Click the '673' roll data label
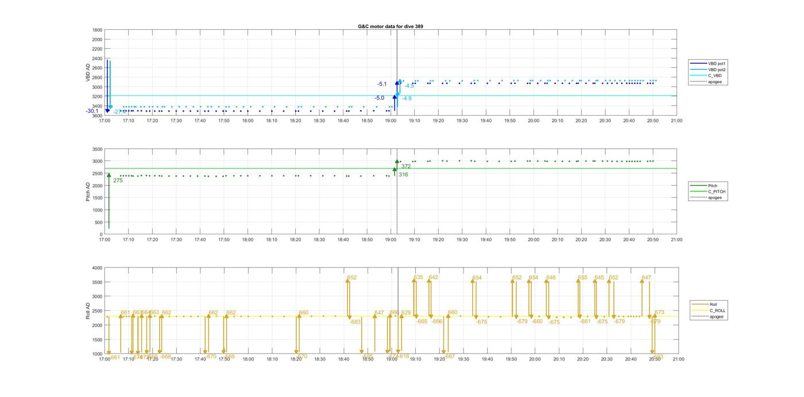 coord(659,313)
